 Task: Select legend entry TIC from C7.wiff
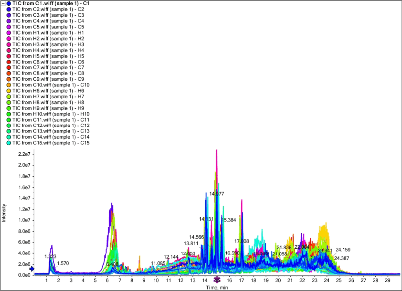click(x=48, y=68)
